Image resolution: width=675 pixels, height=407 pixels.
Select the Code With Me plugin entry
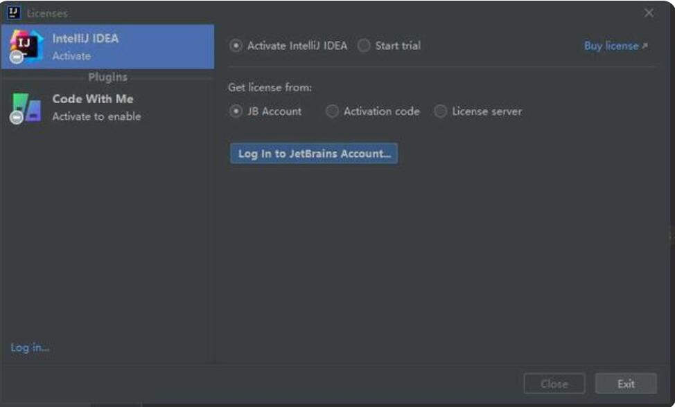click(107, 107)
